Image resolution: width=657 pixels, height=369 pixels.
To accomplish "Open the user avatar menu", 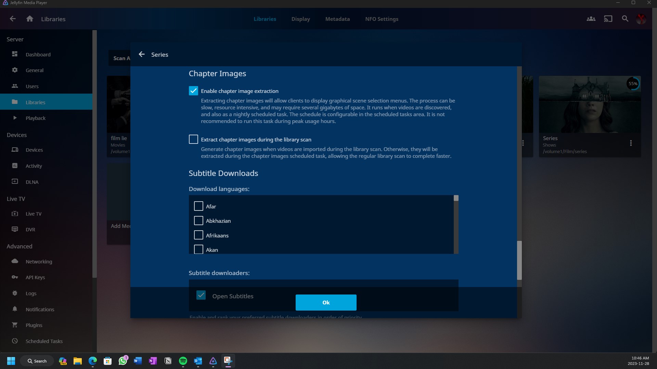I will point(641,19).
